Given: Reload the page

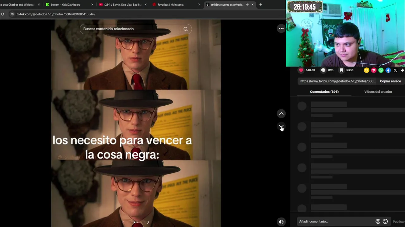Looking at the screenshot, I should click(x=3, y=14).
